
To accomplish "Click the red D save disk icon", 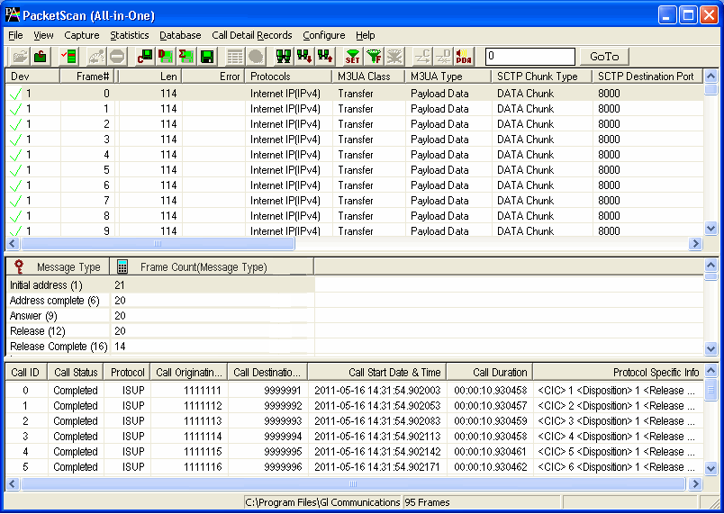I will 166,57.
